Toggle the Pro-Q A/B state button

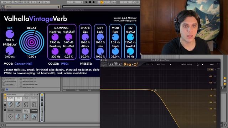(158, 64)
